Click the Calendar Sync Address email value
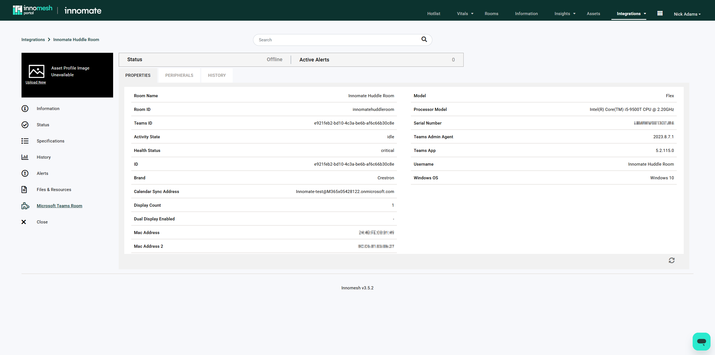Screen dimensions: 715x355 [345, 192]
